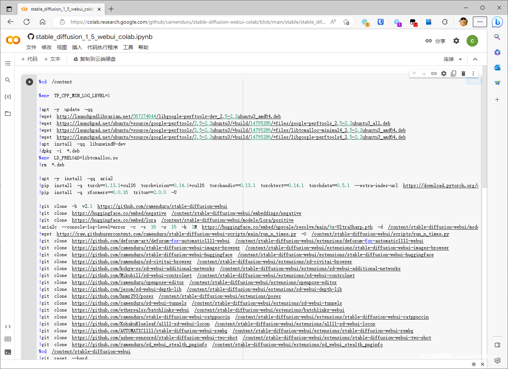Run the code cell with play button
The width and height of the screenshot is (508, 369).
click(29, 82)
